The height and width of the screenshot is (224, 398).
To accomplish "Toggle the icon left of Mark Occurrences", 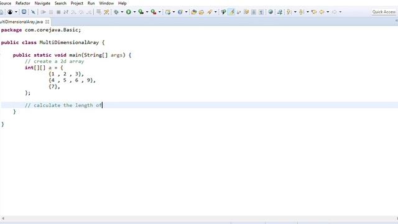I will point(223,12).
